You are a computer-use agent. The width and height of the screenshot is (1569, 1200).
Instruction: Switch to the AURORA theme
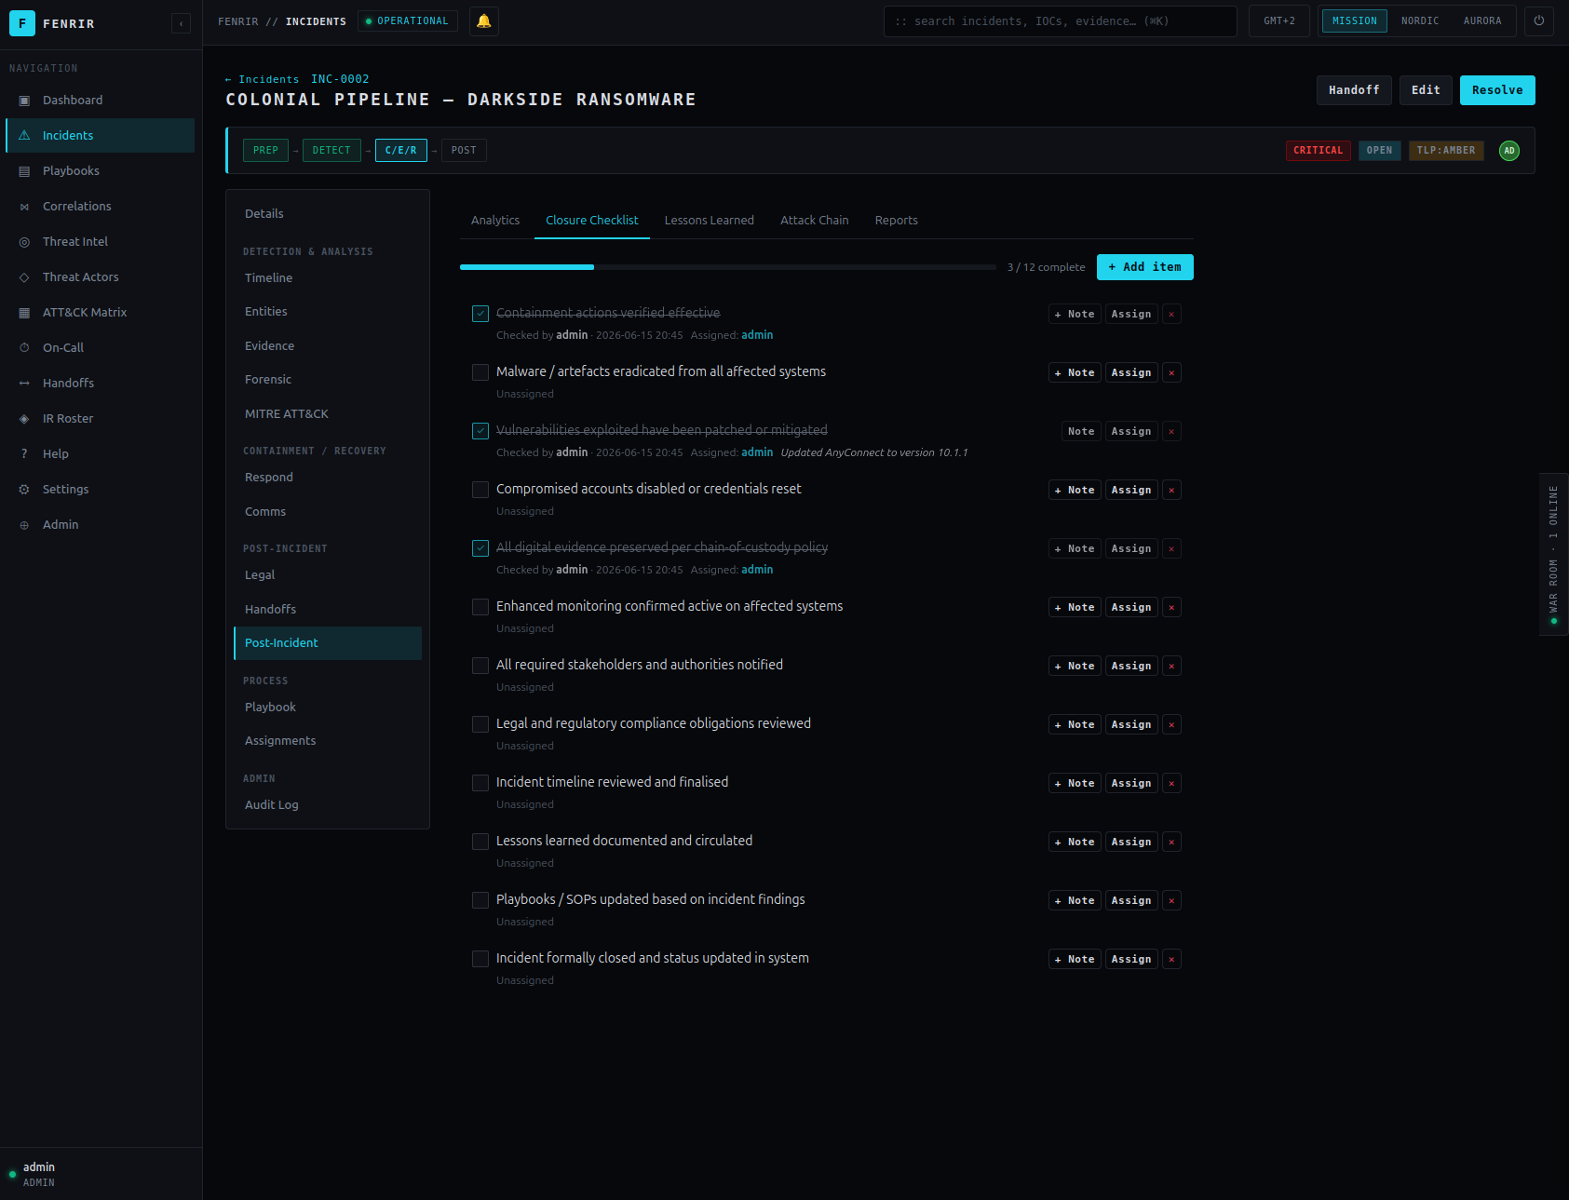(1482, 21)
